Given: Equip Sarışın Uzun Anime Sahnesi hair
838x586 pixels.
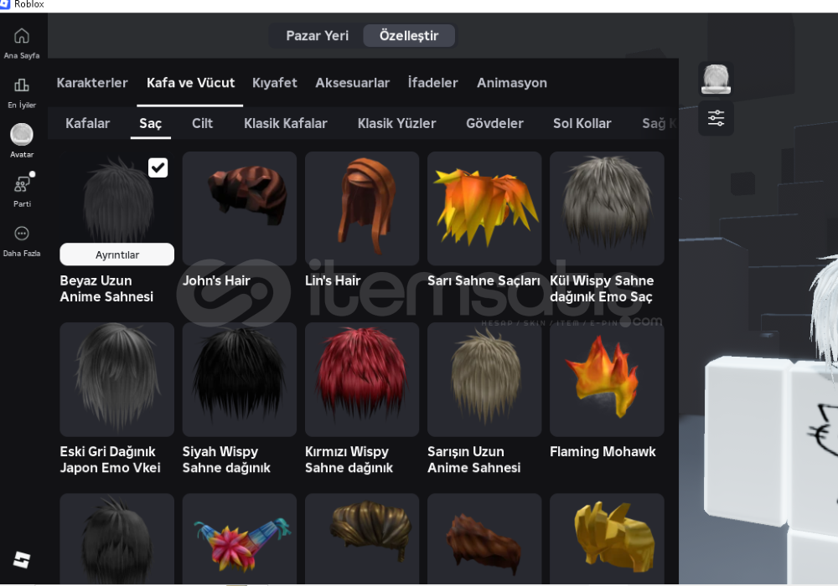Looking at the screenshot, I should coord(484,379).
